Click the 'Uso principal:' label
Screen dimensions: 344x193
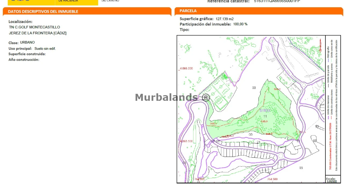(20, 49)
